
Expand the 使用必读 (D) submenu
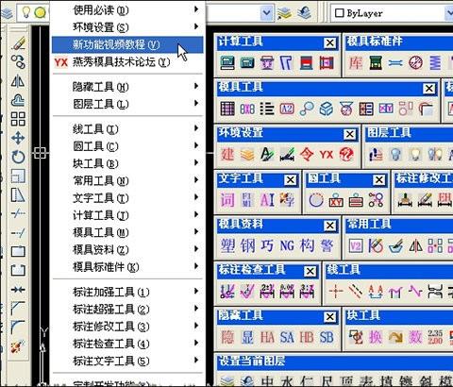tap(127, 9)
